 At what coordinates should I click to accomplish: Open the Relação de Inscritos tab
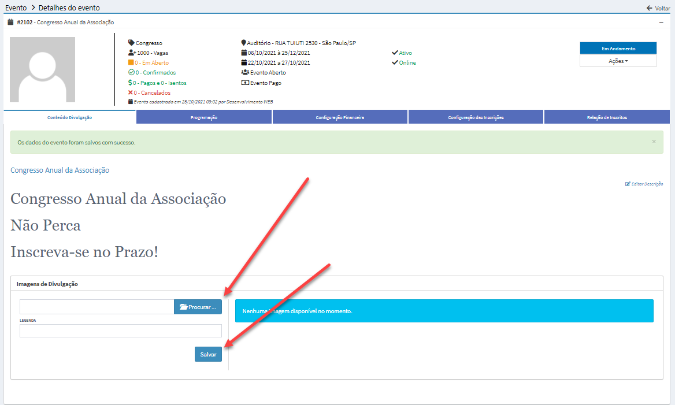click(x=606, y=116)
